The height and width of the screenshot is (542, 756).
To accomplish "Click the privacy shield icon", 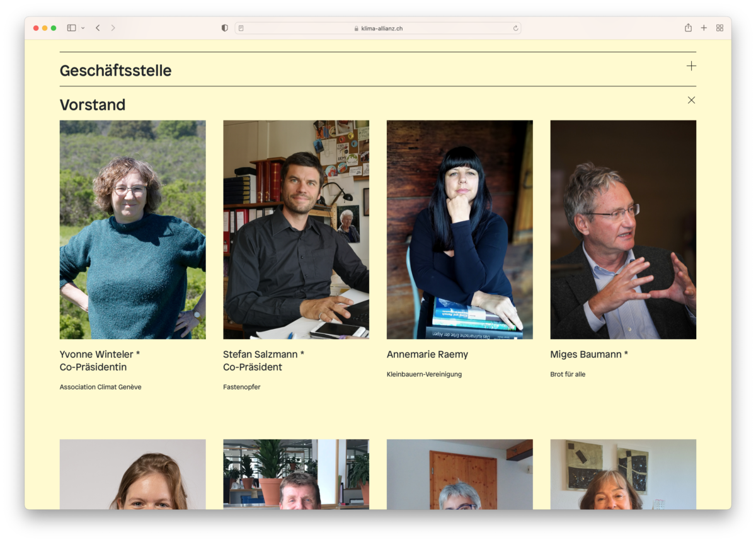I will (x=225, y=28).
